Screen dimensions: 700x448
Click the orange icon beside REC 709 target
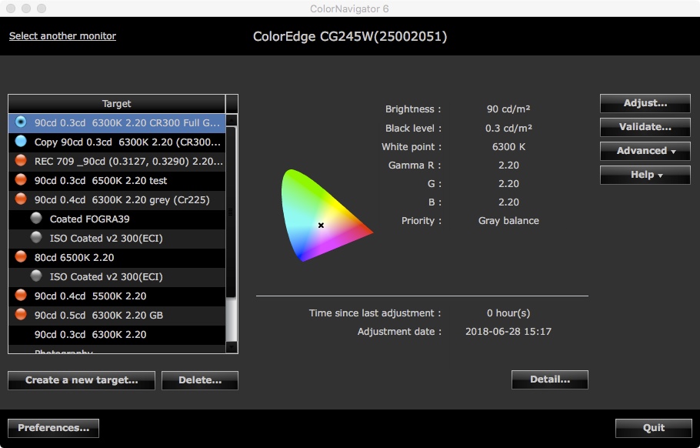tap(21, 160)
